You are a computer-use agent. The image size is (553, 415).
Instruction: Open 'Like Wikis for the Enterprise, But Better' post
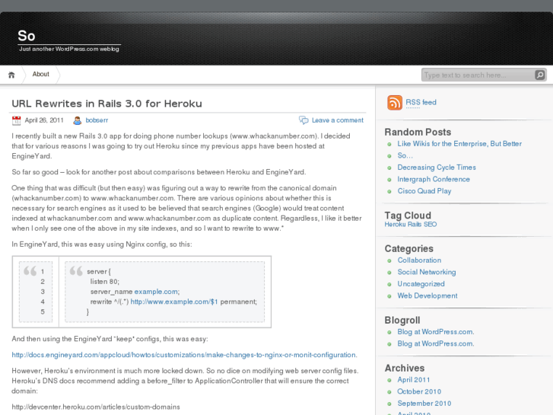coord(459,144)
